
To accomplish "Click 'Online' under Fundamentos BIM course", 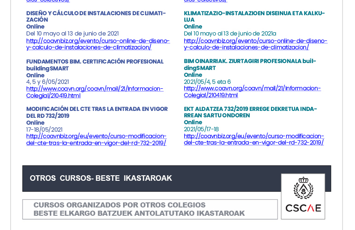I will (35, 75).
